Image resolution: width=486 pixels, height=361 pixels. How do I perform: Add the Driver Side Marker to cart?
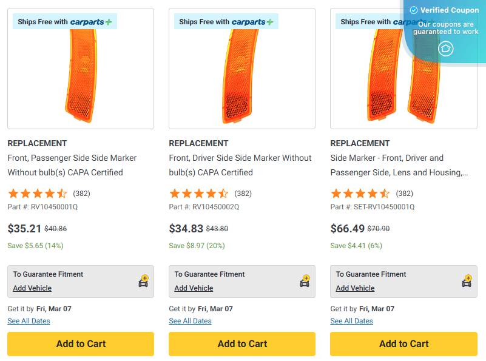(242, 344)
